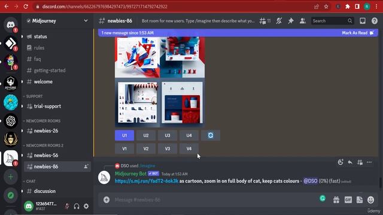
Task: Click the /imagine command link
Action: [x=147, y=166]
